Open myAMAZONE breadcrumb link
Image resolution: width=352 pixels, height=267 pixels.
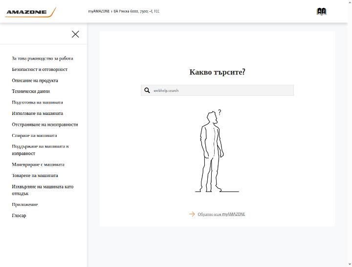pyautogui.click(x=99, y=11)
